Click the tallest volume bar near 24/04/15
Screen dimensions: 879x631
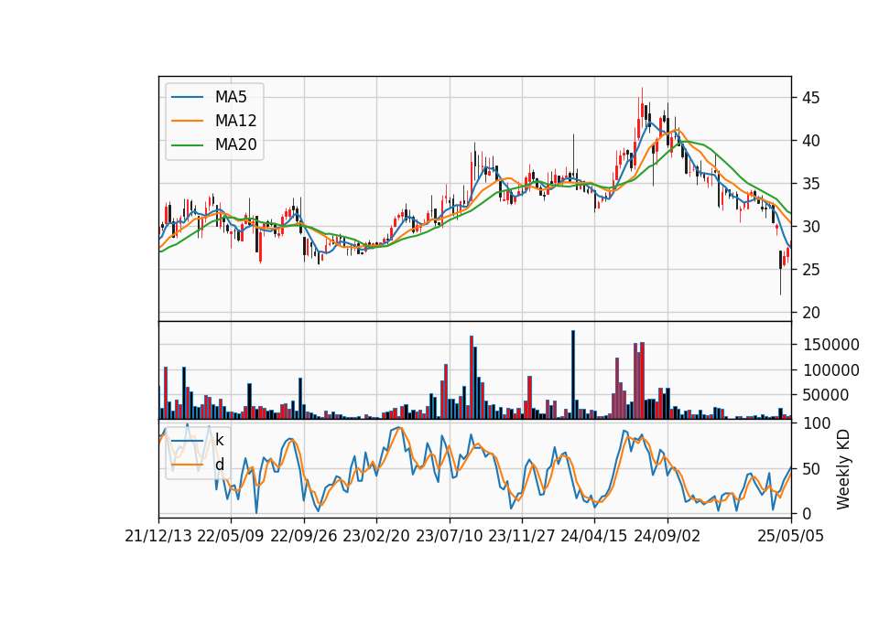point(573,375)
